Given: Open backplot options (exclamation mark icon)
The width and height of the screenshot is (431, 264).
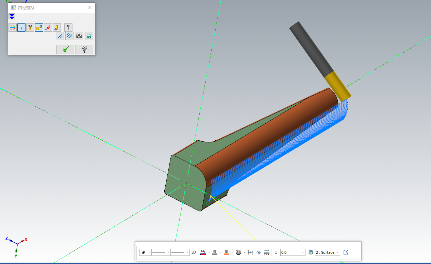Looking at the screenshot, I should (68, 28).
